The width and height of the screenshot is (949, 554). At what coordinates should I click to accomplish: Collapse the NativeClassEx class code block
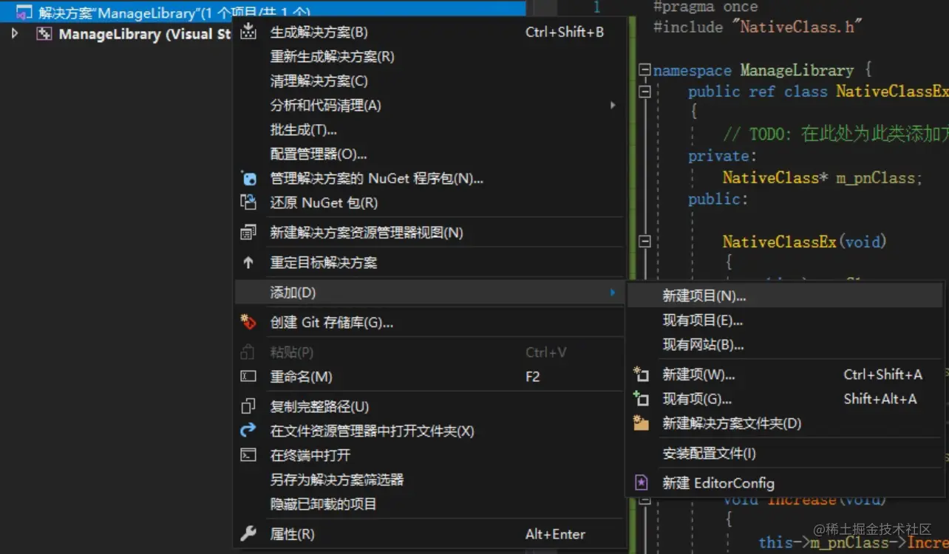(x=644, y=92)
